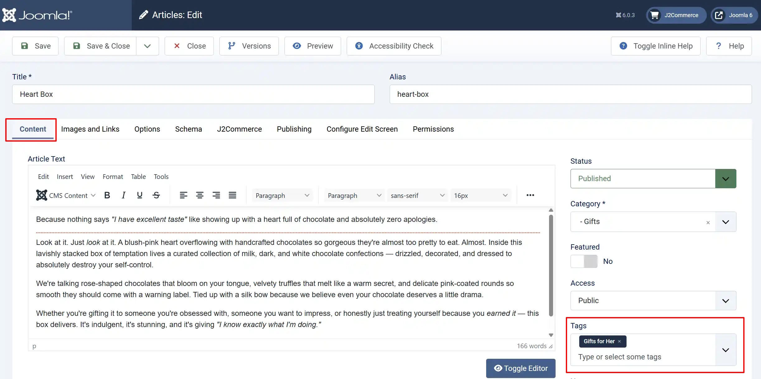Open the editor Edit menu
The height and width of the screenshot is (379, 761).
(43, 177)
